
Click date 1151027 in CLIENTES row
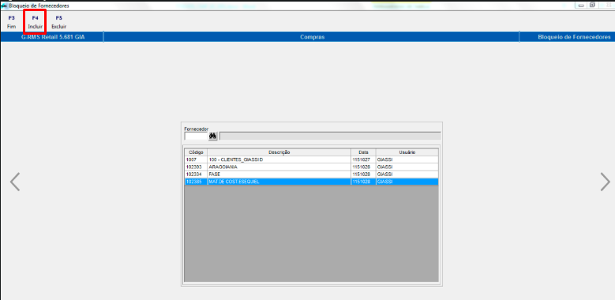[x=363, y=159]
